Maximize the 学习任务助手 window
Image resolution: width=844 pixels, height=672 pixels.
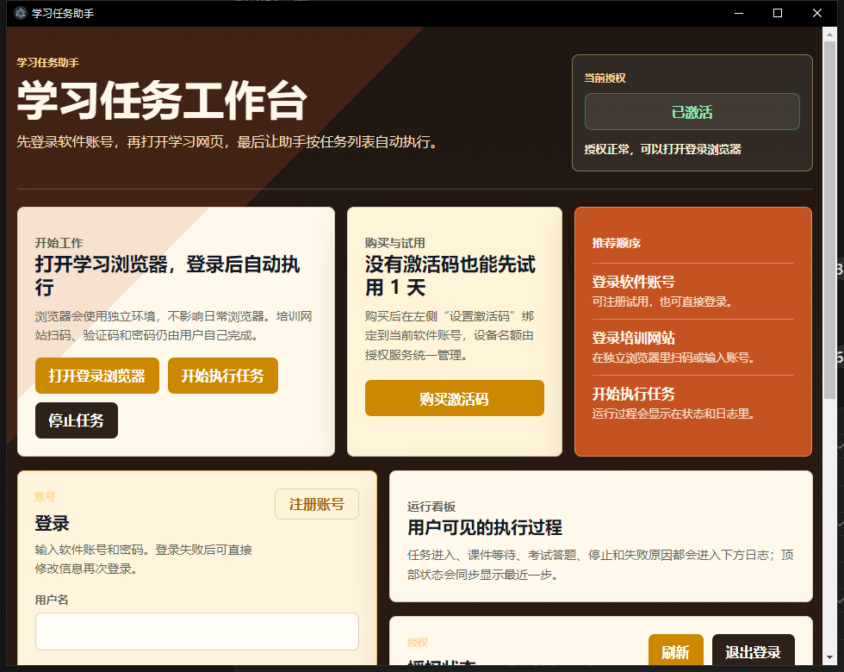tap(777, 13)
